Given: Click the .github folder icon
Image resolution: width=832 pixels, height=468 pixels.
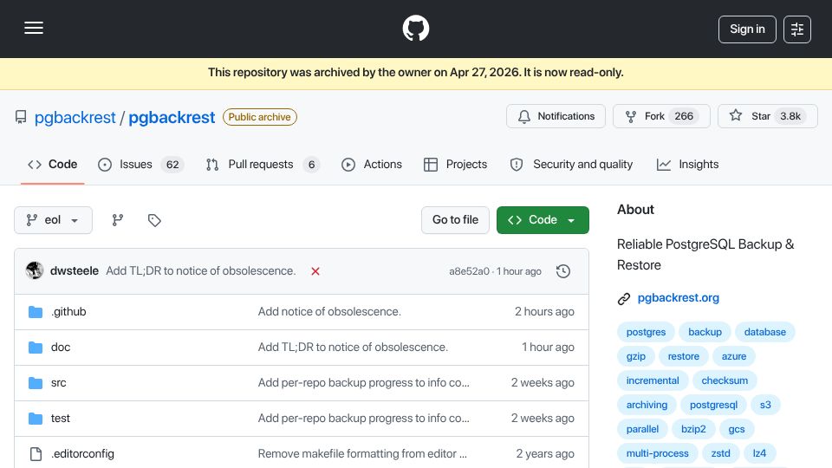Looking at the screenshot, I should tap(36, 312).
